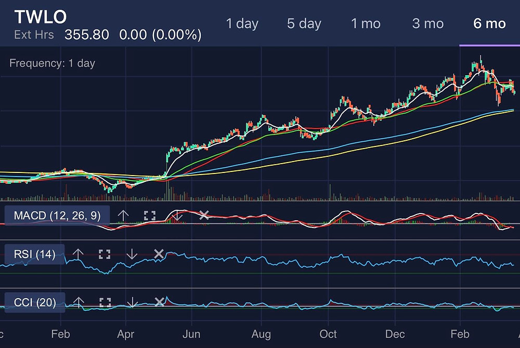The image size is (520, 348).
Task: Click the Oct label on time axis
Action: (x=328, y=334)
